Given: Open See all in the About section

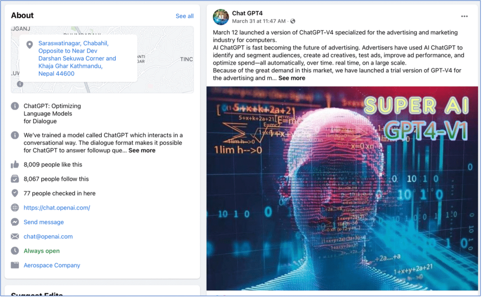Looking at the screenshot, I should pos(185,16).
